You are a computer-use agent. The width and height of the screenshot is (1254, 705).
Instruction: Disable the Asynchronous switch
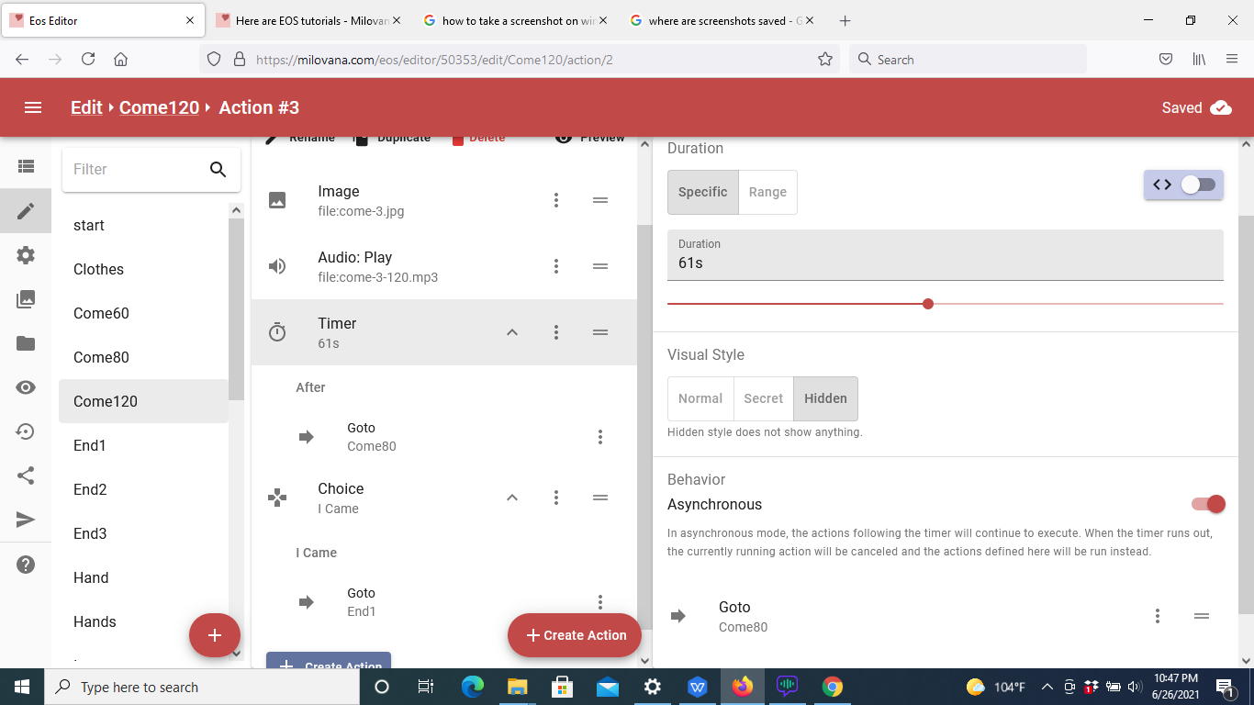point(1208,504)
